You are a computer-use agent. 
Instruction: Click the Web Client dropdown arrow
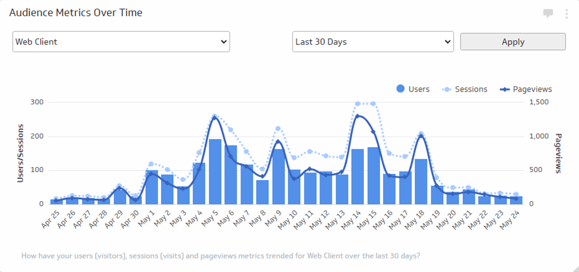click(x=223, y=42)
